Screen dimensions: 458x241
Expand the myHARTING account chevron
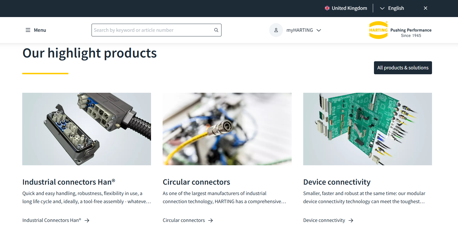(x=319, y=30)
